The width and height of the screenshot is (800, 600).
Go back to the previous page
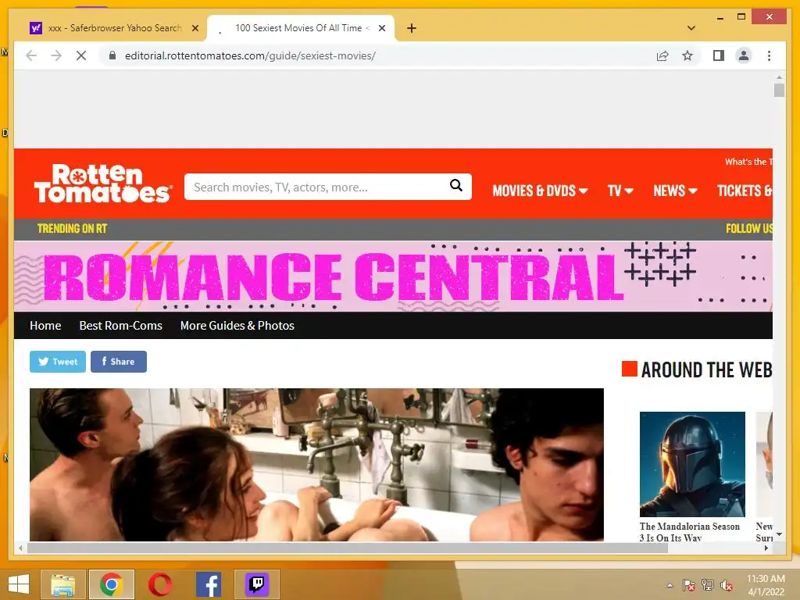click(31, 55)
